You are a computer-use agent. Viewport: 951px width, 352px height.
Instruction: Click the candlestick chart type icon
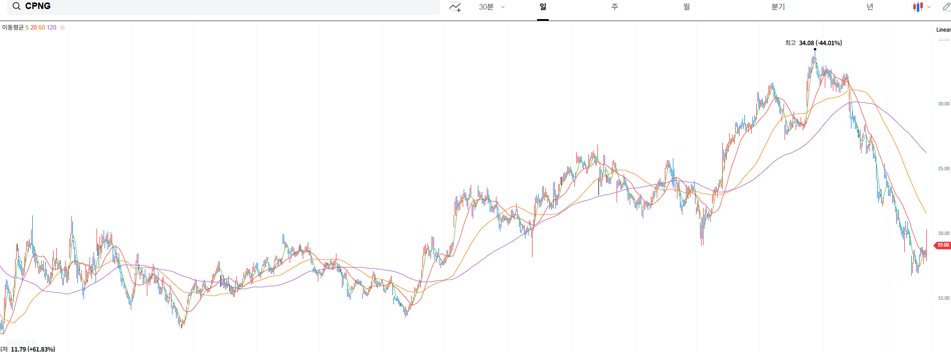coord(918,7)
